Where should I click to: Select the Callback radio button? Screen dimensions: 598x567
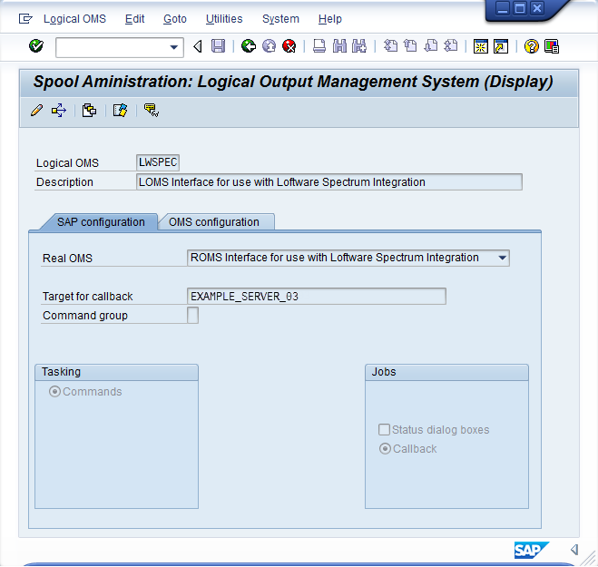tap(385, 449)
